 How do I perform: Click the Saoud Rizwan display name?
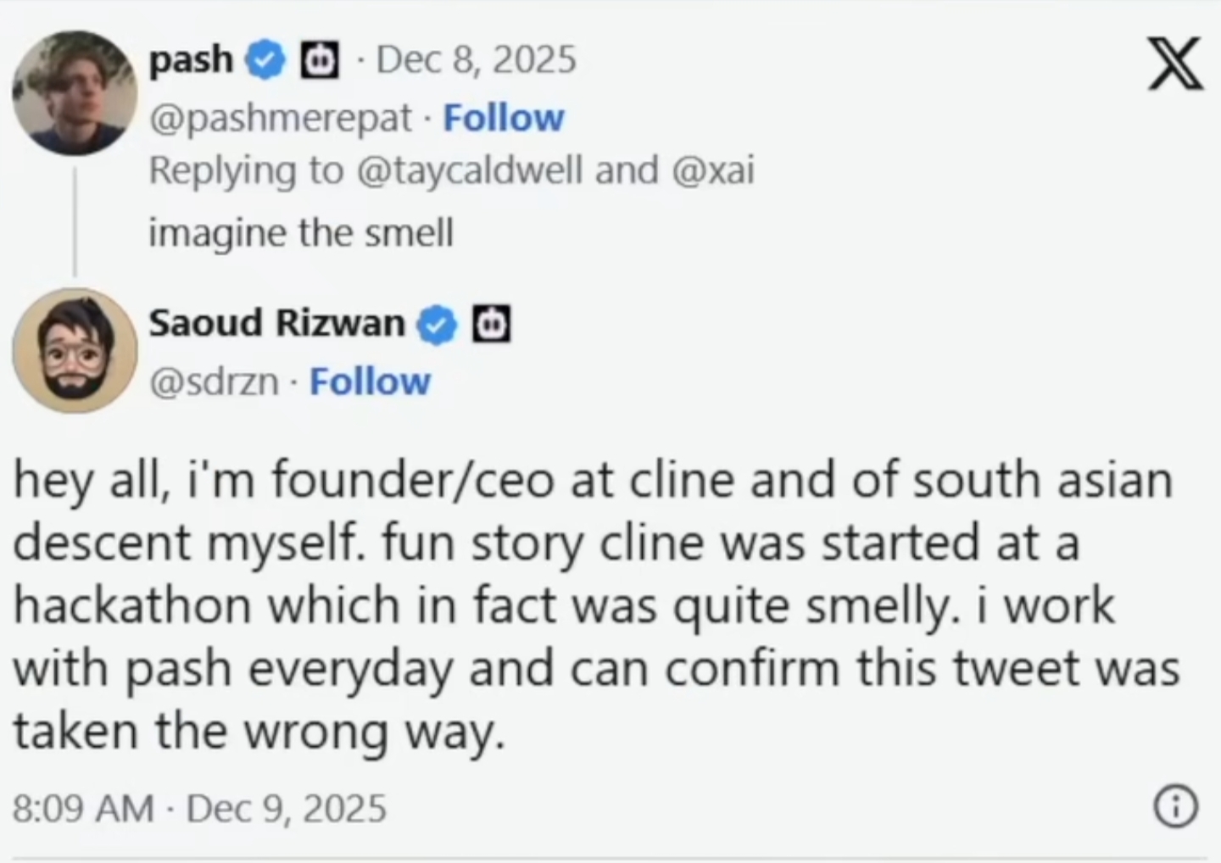coord(277,323)
